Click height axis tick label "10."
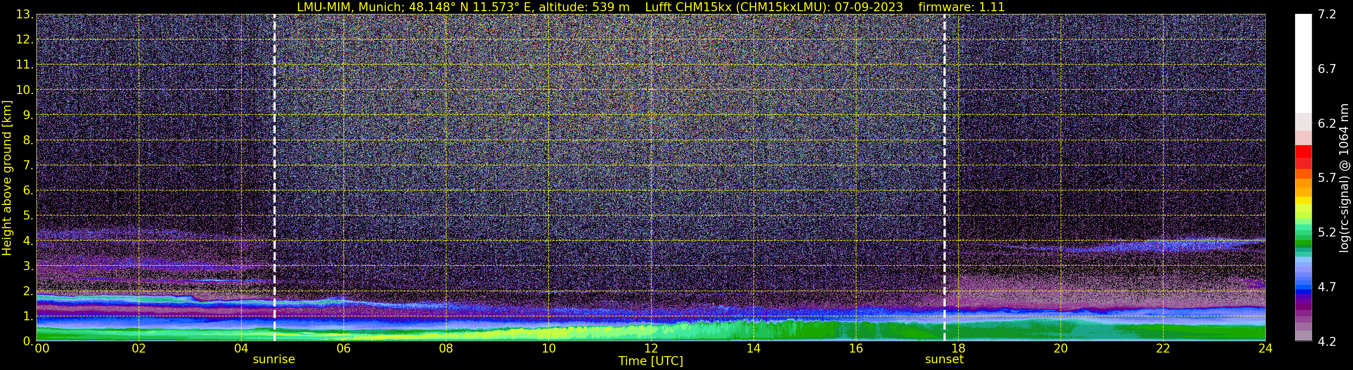Viewport: 1353px width, 370px height. click(x=25, y=90)
